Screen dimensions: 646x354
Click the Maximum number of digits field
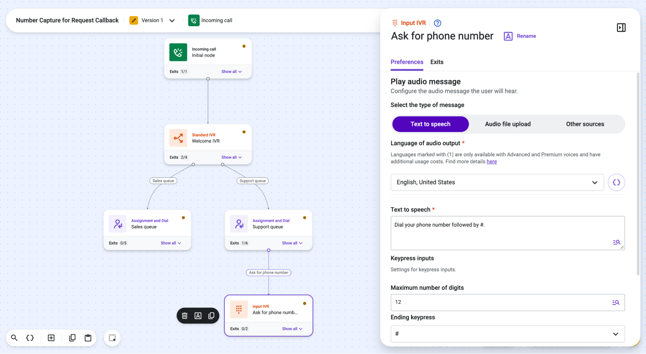tap(507, 302)
